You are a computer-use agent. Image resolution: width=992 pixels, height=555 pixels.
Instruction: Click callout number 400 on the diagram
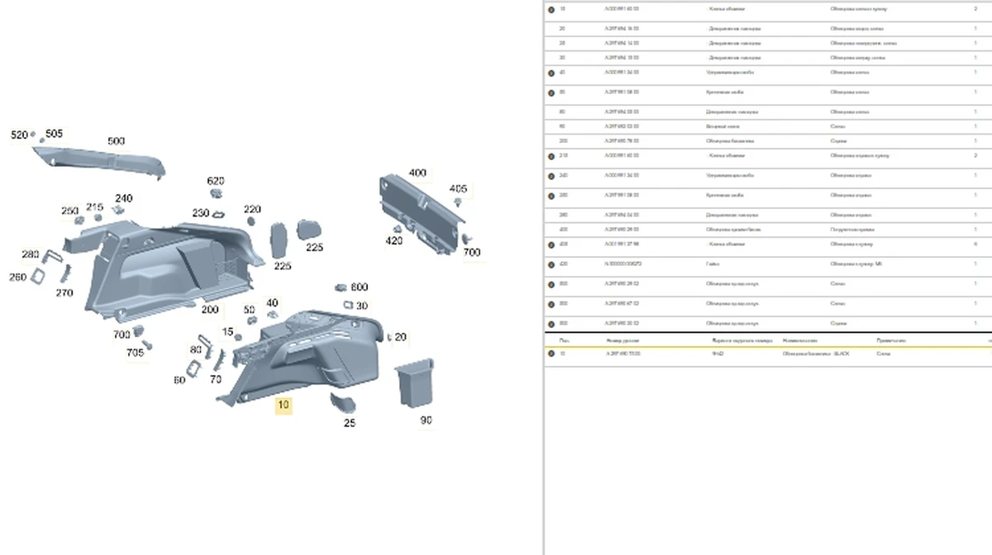(x=417, y=173)
